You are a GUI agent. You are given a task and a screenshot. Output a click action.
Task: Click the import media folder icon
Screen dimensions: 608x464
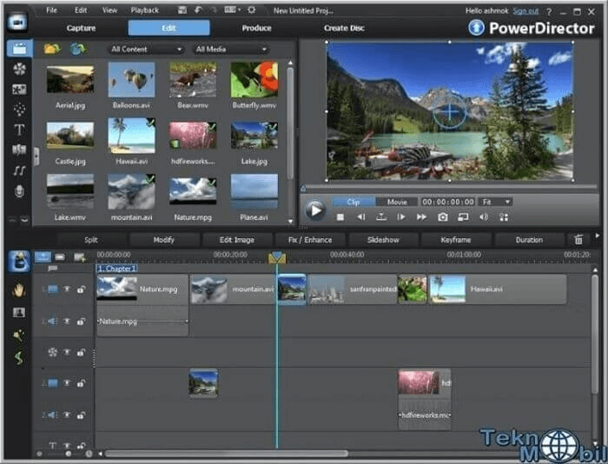point(51,50)
